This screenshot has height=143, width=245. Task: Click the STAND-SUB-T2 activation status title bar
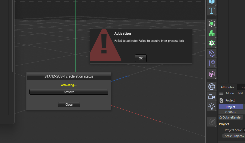[x=69, y=76]
